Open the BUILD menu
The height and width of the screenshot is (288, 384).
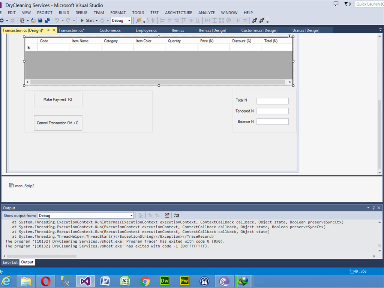[64, 13]
